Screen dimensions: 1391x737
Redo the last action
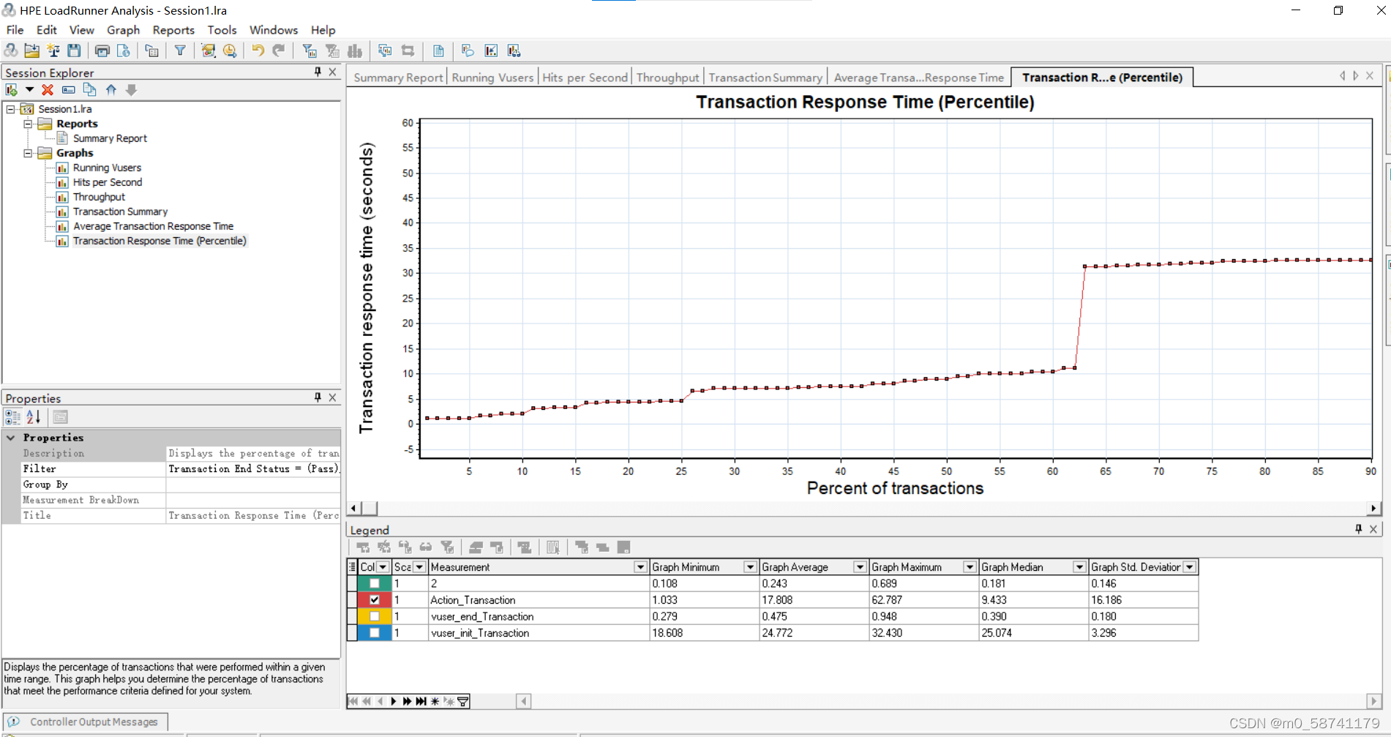(x=279, y=50)
